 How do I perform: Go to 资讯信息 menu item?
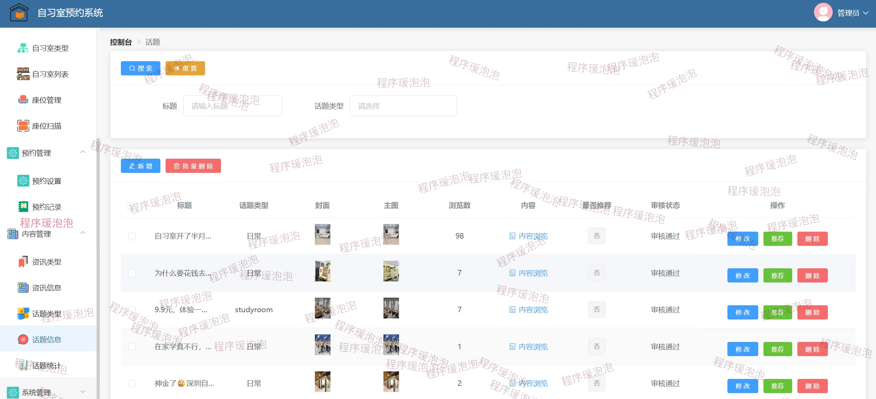click(x=46, y=288)
